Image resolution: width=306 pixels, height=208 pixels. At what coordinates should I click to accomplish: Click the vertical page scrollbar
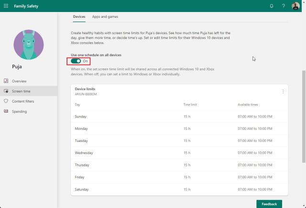pos(304,116)
